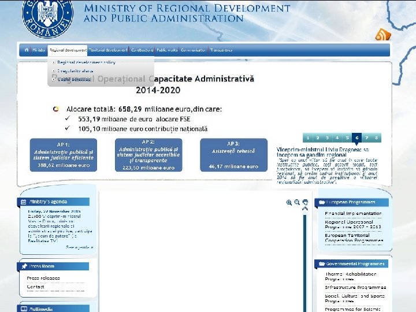Select active slide 6 in the pager
This screenshot has height=312, width=416.
tap(357, 138)
